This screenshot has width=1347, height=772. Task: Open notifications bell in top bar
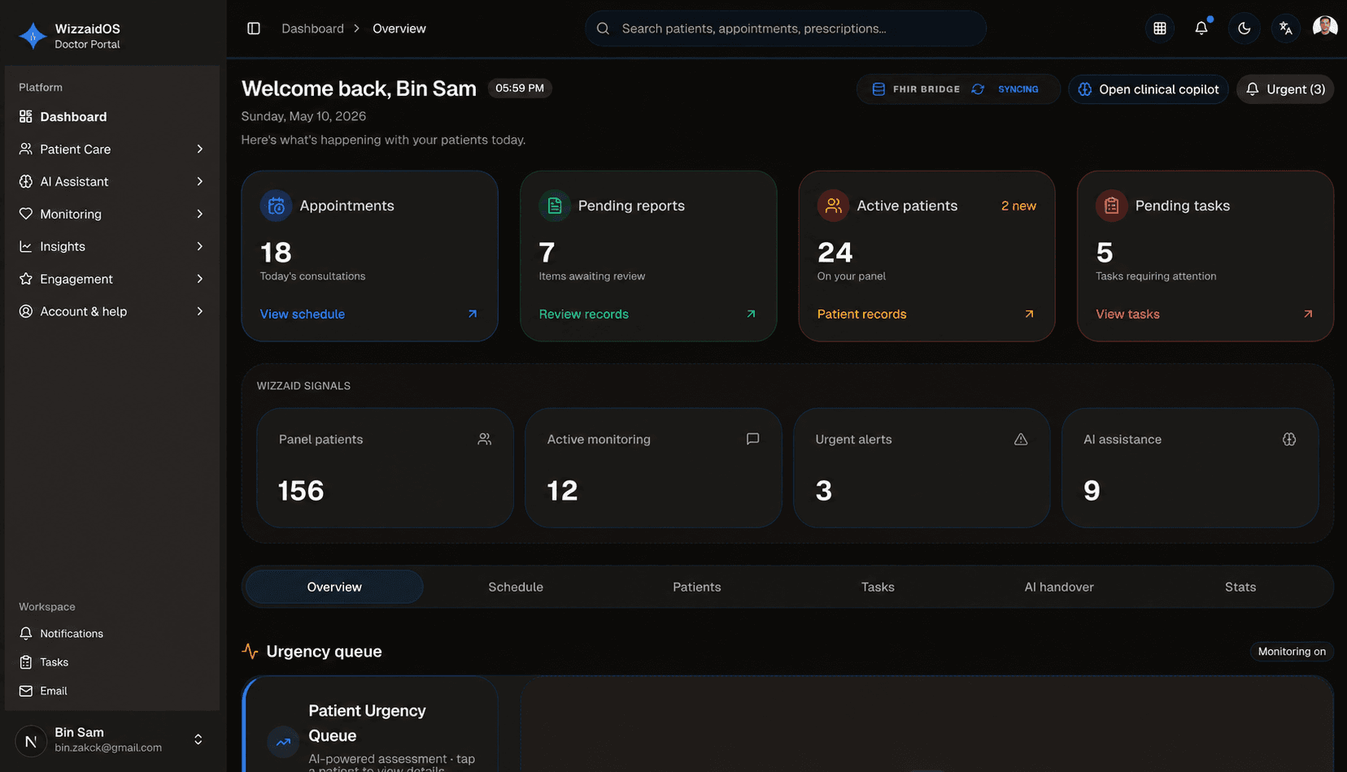point(1201,28)
